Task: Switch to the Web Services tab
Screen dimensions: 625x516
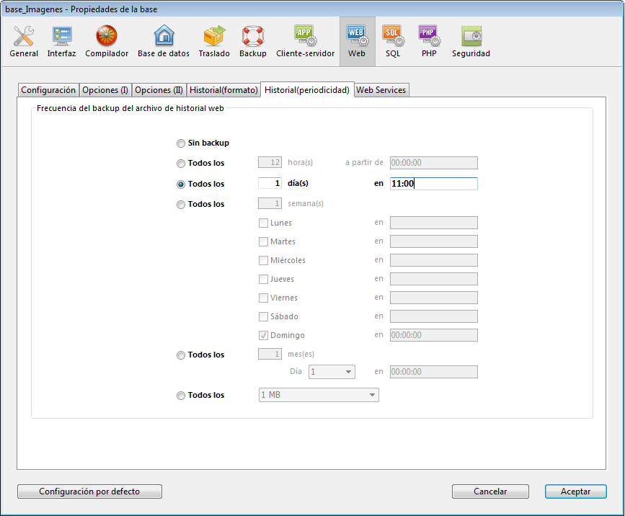Action: (x=381, y=90)
